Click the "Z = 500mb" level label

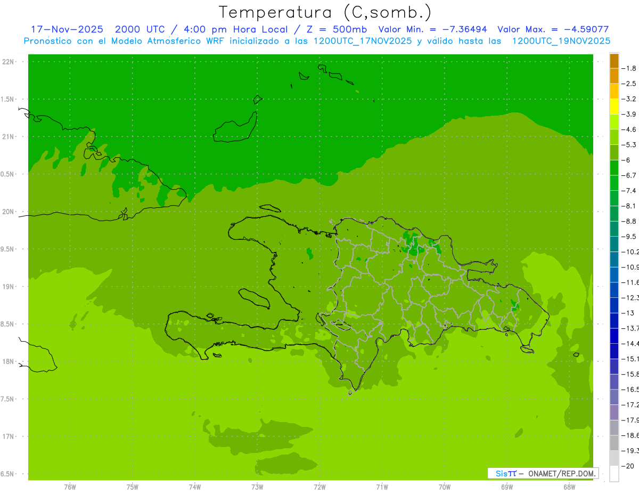point(335,29)
